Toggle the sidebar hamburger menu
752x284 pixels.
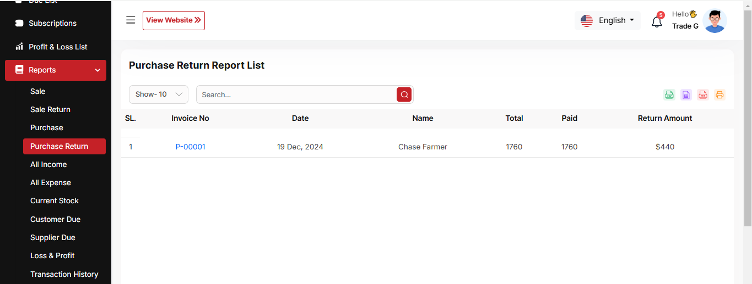point(131,20)
